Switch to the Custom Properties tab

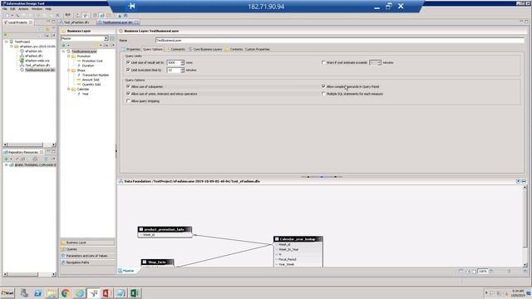click(x=257, y=50)
